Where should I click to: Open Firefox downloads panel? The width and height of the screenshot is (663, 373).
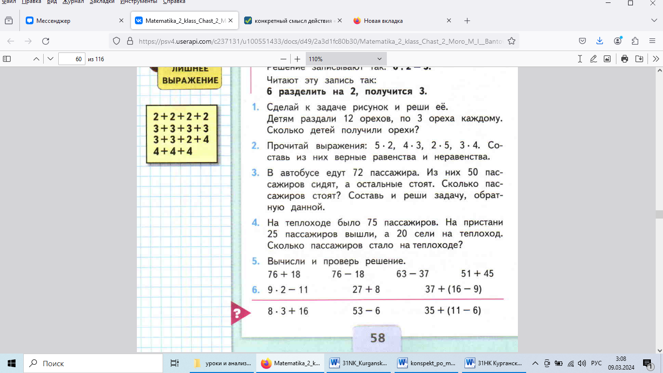pos(599,41)
